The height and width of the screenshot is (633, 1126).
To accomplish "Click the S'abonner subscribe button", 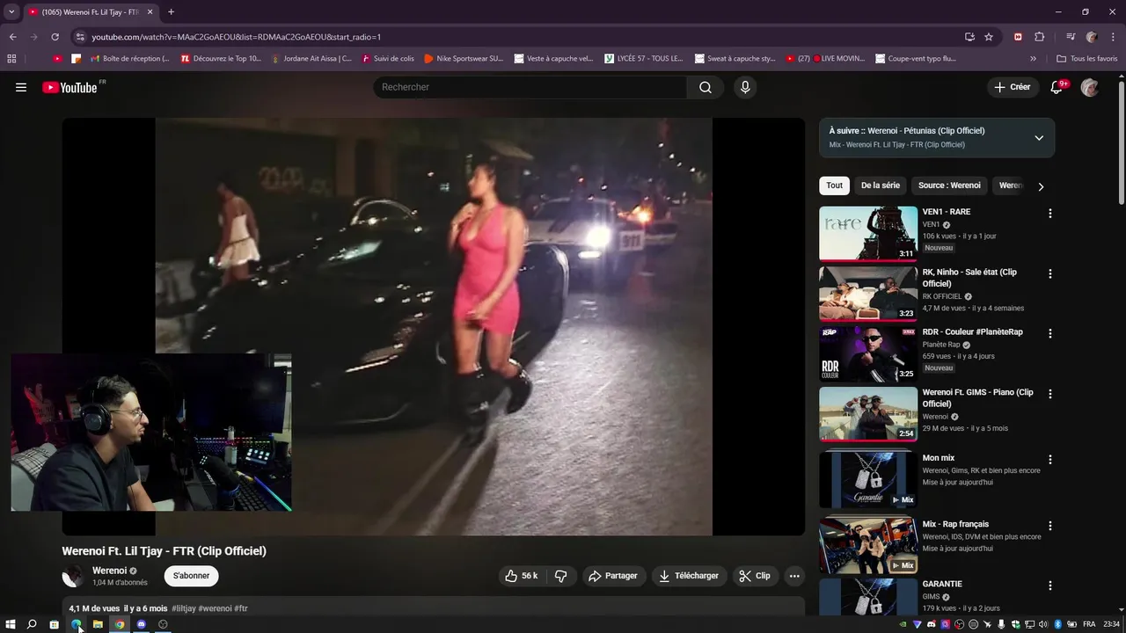I will tap(191, 576).
